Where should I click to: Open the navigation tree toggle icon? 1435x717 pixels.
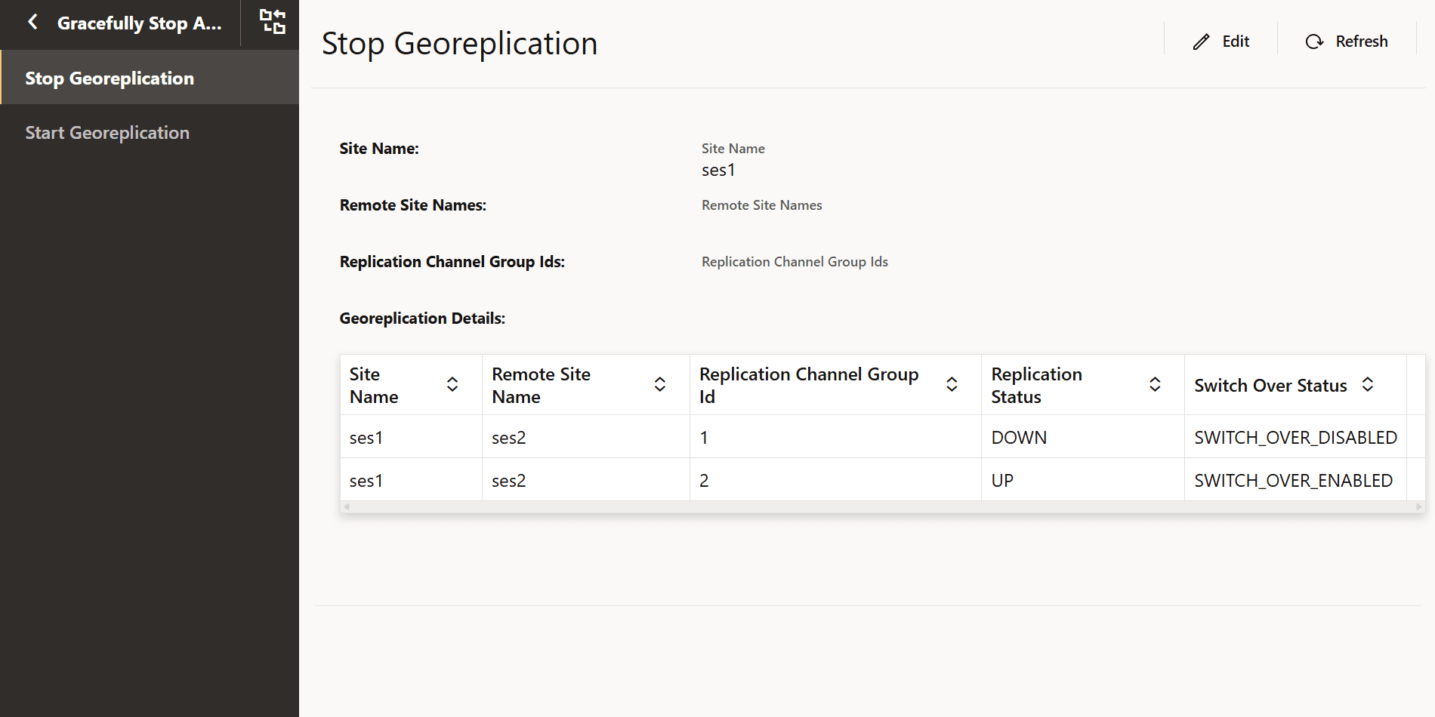pos(273,22)
